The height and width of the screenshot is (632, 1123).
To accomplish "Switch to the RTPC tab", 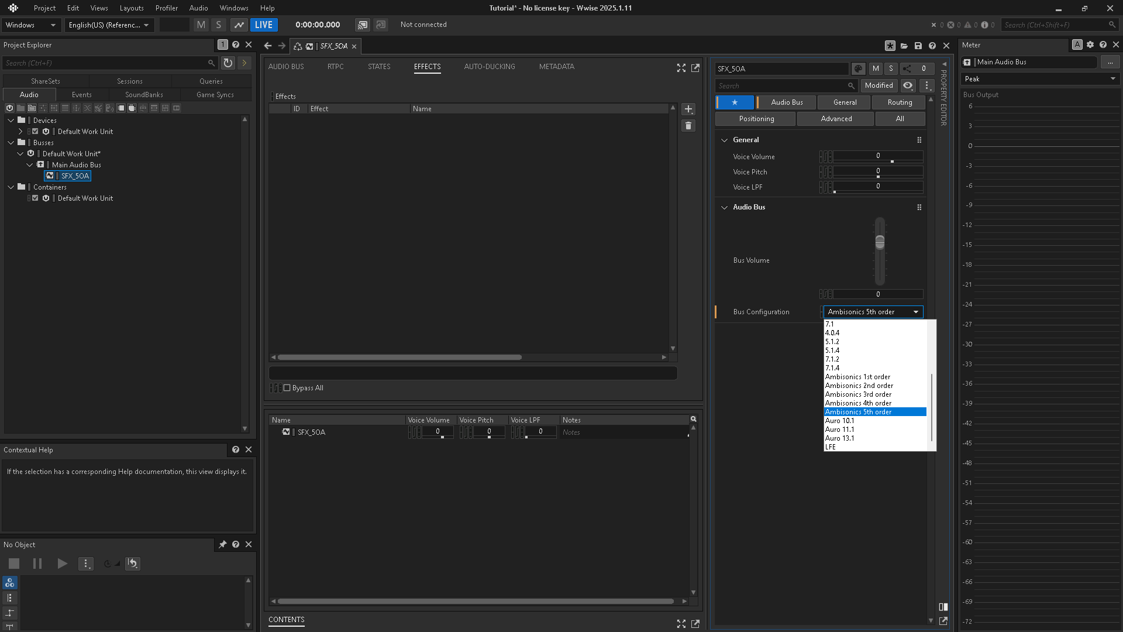I will 336,67.
